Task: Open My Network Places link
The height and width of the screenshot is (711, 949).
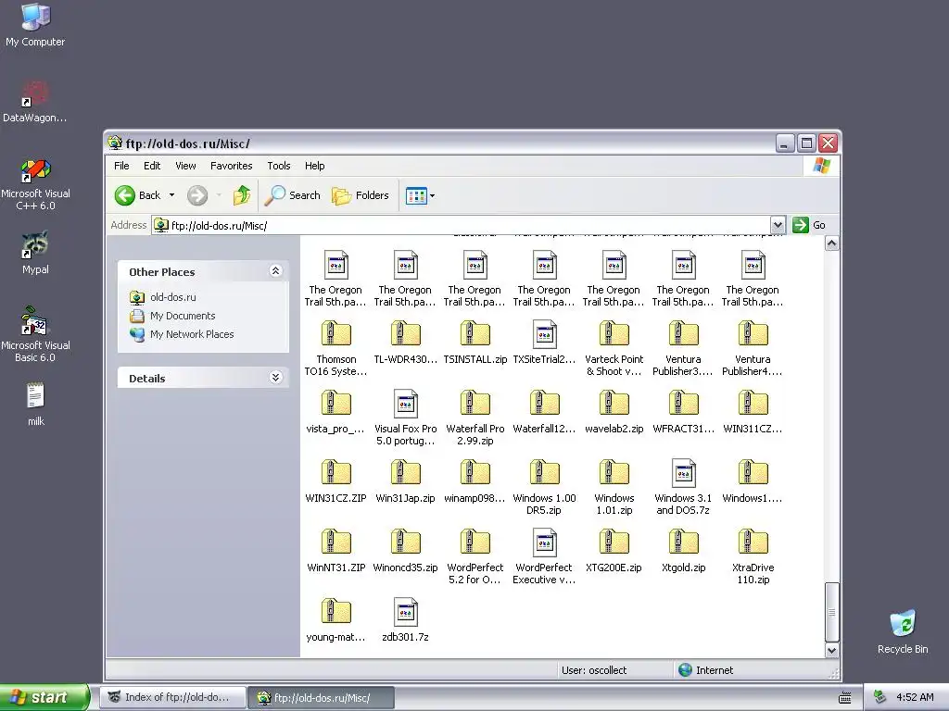Action: (x=192, y=333)
